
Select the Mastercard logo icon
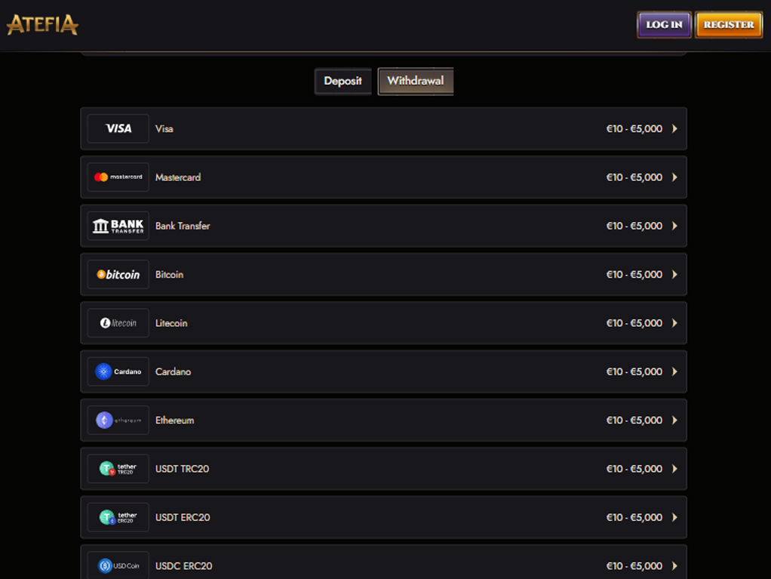(118, 177)
